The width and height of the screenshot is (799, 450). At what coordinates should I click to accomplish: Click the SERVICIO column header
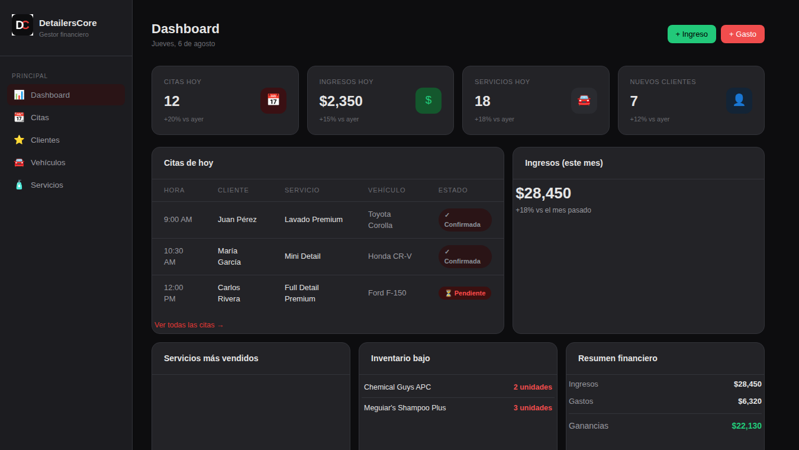tap(302, 190)
